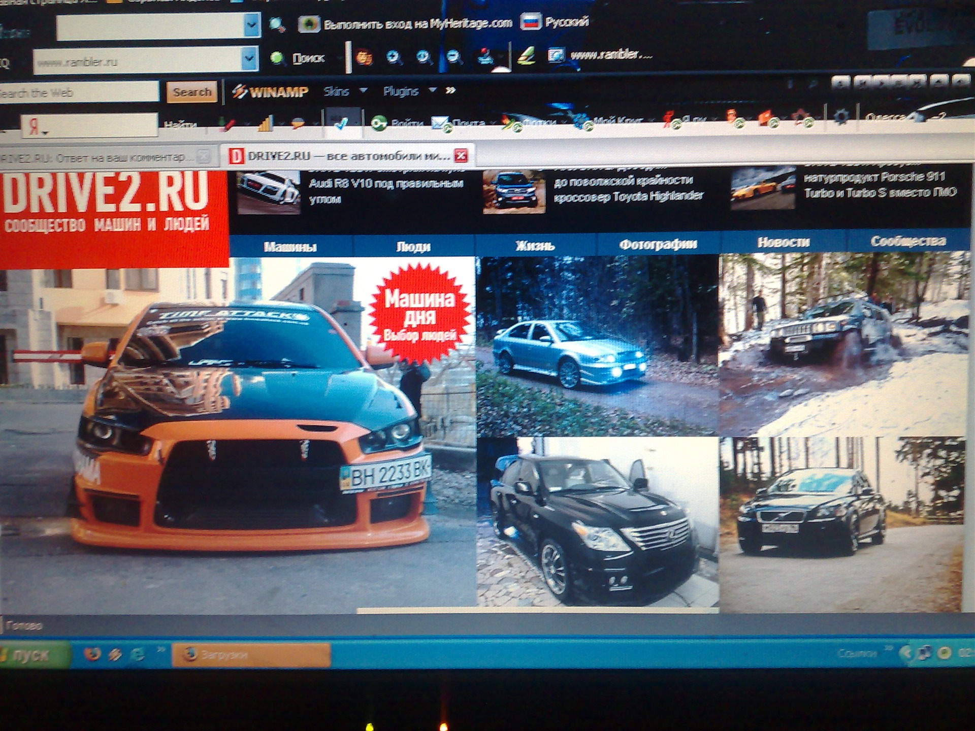975x731 pixels.
Task: Click the green Поиск search icon
Action: tap(277, 58)
